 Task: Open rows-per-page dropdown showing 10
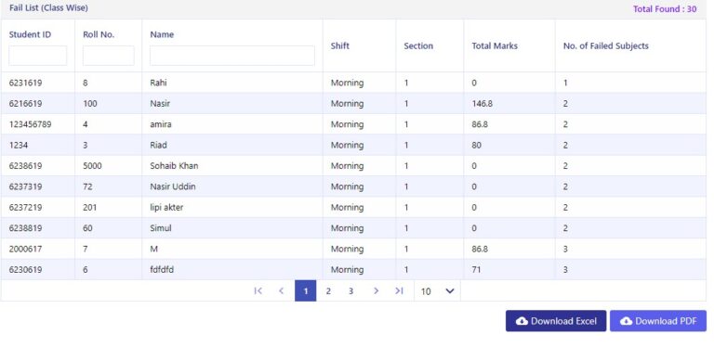437,290
